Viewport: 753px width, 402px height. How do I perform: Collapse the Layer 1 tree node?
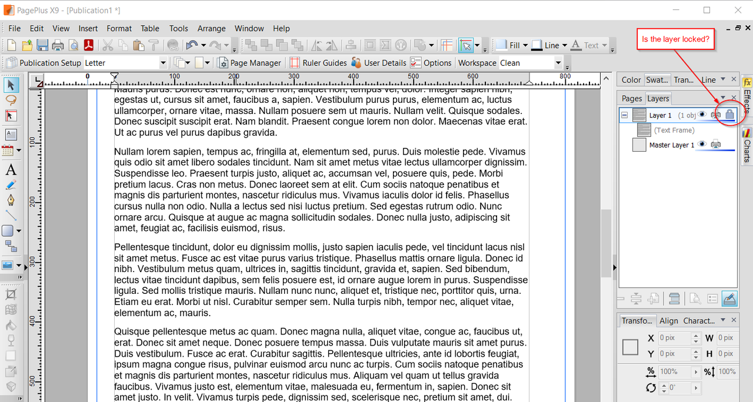[624, 115]
